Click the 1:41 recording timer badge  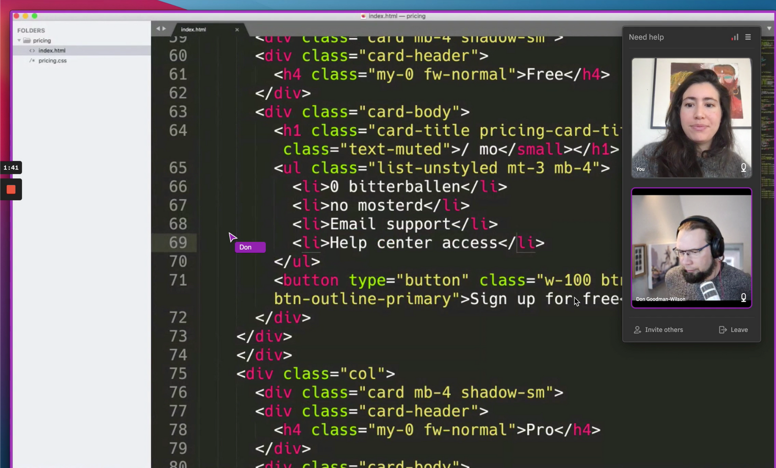click(11, 167)
